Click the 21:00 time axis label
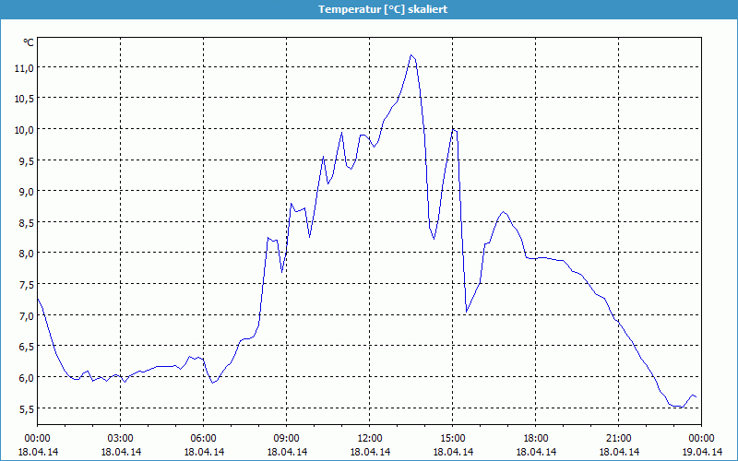 tap(618, 438)
